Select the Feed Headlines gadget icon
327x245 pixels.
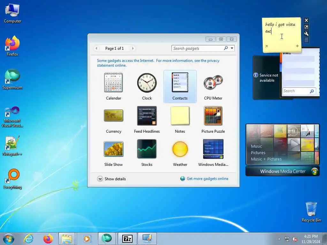point(147,115)
